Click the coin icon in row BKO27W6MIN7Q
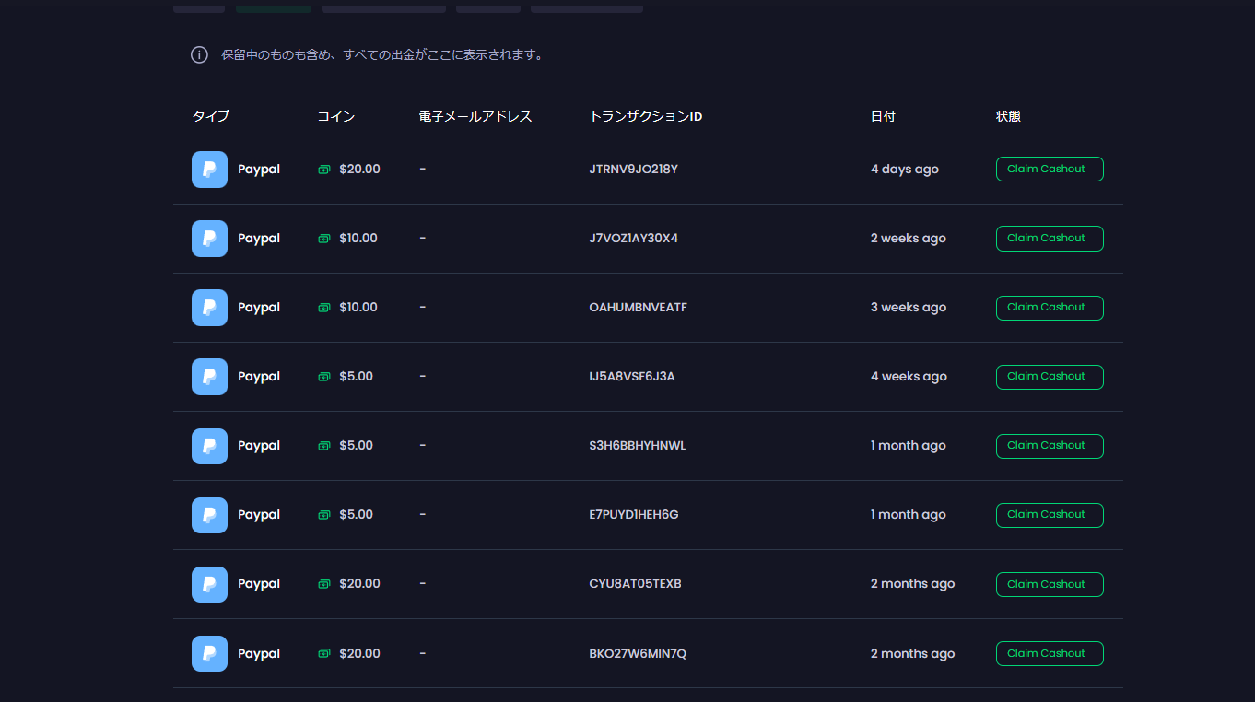1255x702 pixels. point(324,653)
